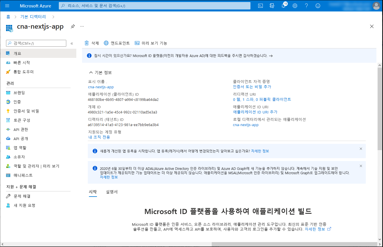Open 자세한 정보 in the ADAL banner

tap(109, 177)
